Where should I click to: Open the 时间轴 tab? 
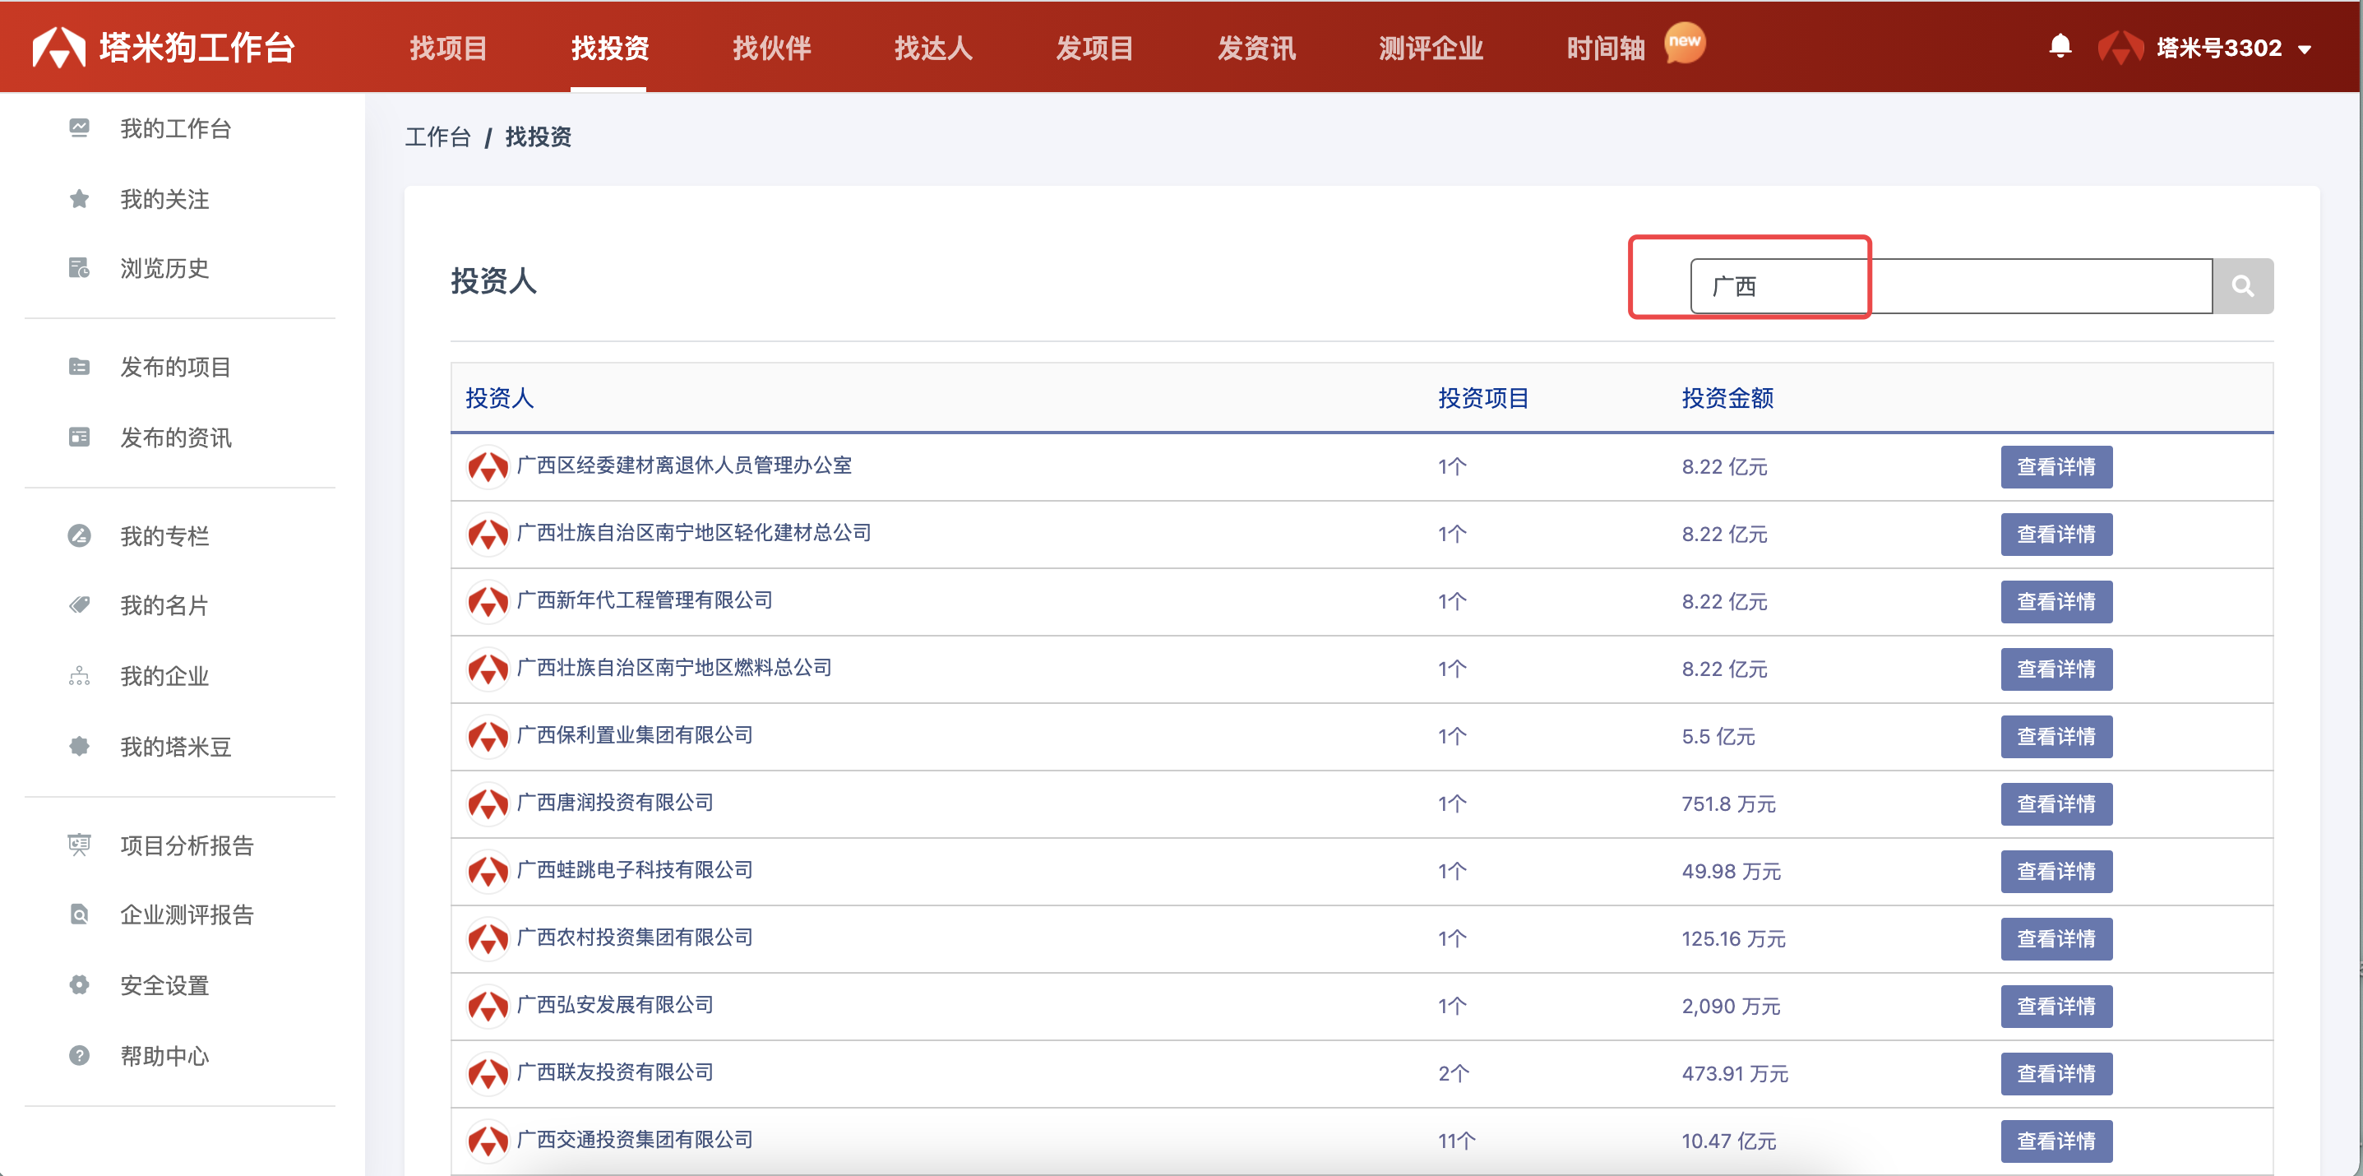click(1605, 48)
